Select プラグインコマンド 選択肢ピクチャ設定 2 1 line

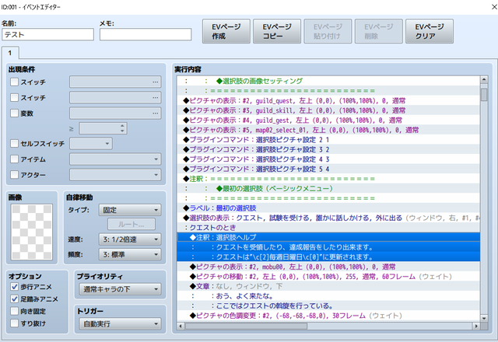[328, 140]
